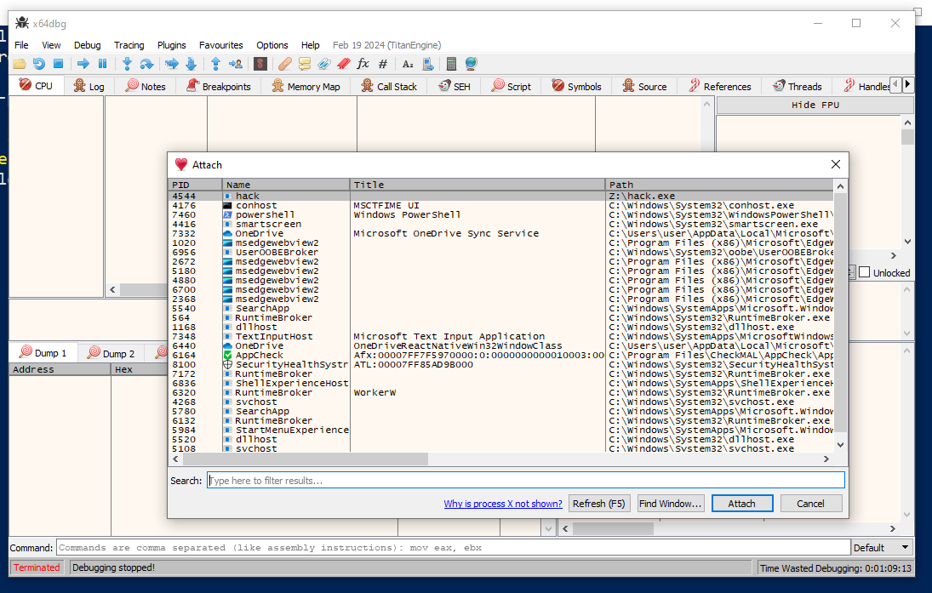The height and width of the screenshot is (593, 932).
Task: Switch to the Dump 2 tab
Action: pos(111,353)
